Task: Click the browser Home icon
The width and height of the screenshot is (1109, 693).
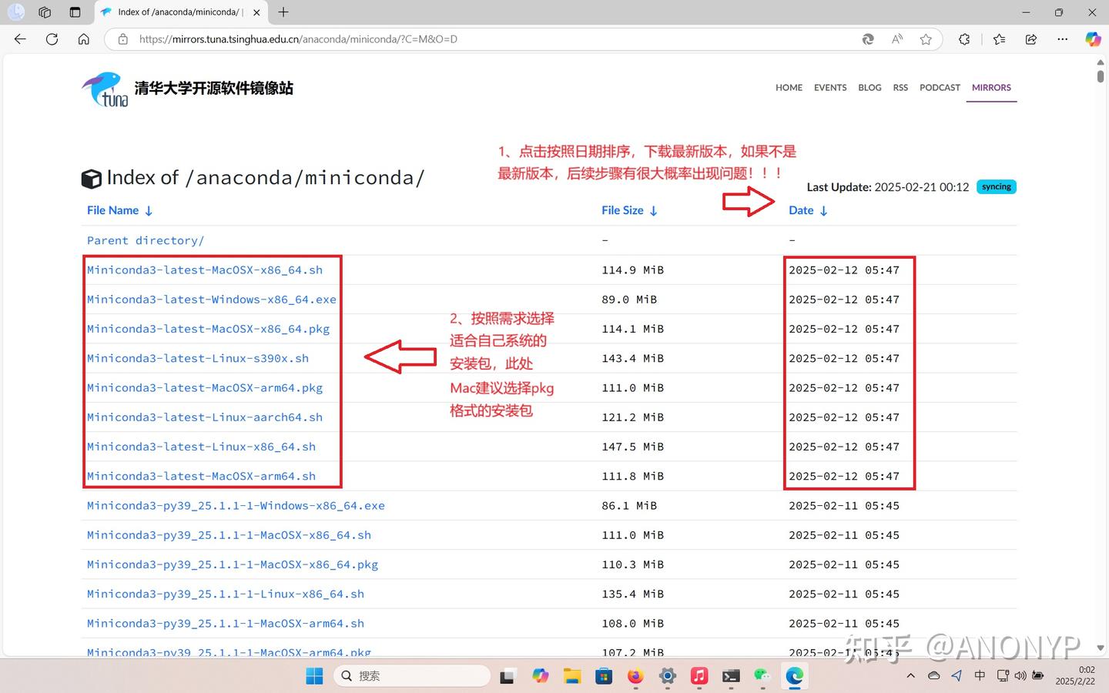Action: coord(84,38)
